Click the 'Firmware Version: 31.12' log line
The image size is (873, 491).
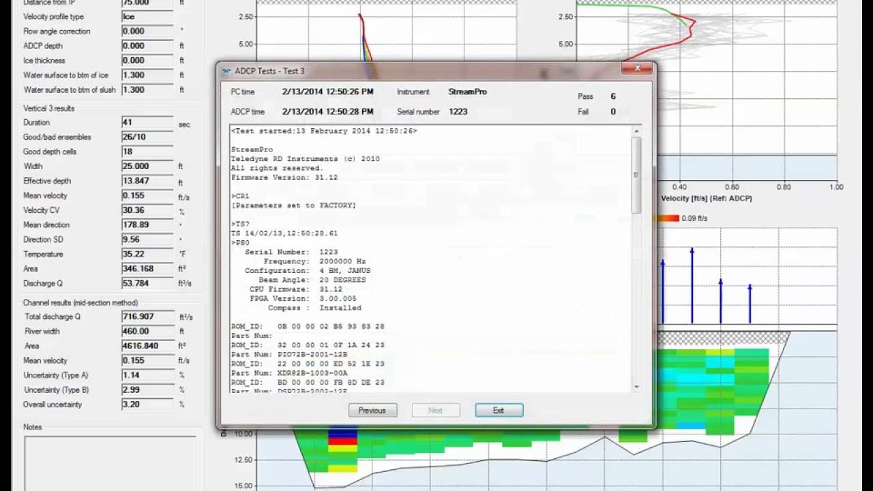[284, 177]
